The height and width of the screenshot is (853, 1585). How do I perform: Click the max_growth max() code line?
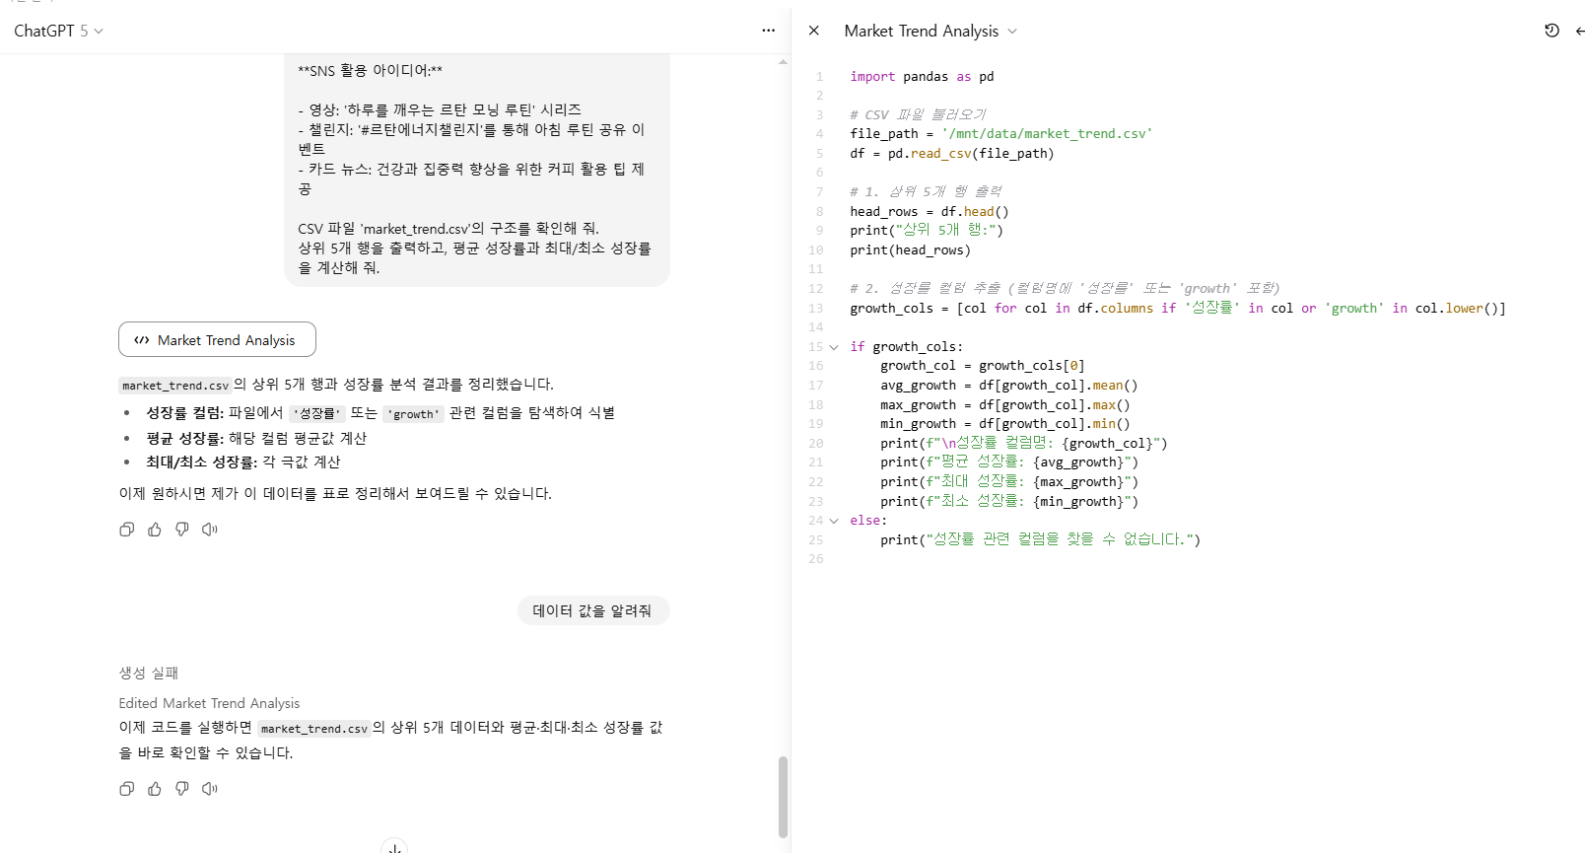point(1004,405)
